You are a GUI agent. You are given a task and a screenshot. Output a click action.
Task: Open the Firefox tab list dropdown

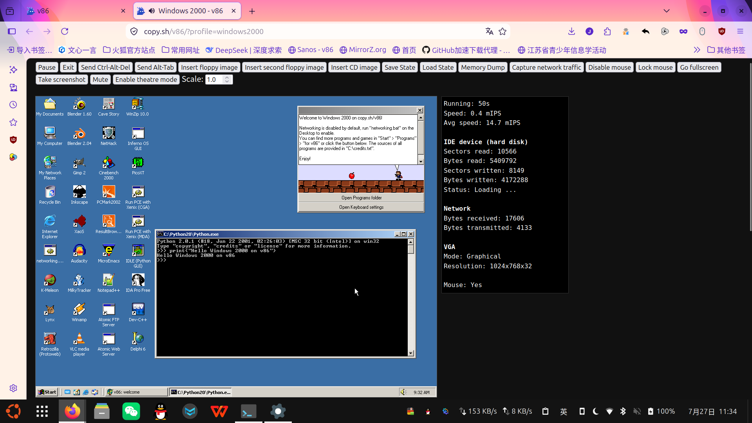tap(667, 11)
